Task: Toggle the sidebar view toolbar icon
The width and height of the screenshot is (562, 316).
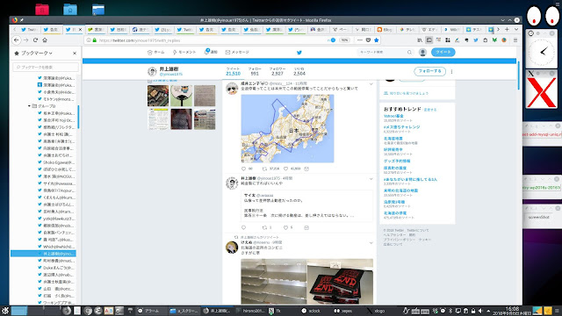Action: click(x=429, y=40)
